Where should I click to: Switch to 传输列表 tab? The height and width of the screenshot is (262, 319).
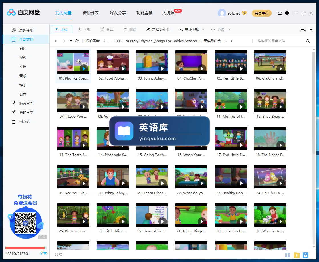coord(91,13)
